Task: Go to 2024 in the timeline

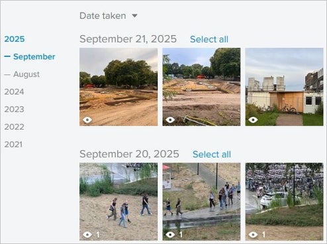Action: pyautogui.click(x=14, y=92)
